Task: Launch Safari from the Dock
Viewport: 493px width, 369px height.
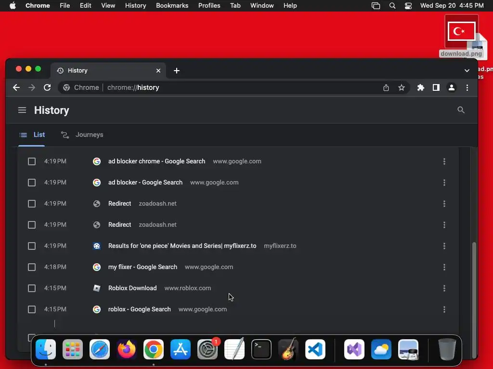Action: tap(100, 349)
